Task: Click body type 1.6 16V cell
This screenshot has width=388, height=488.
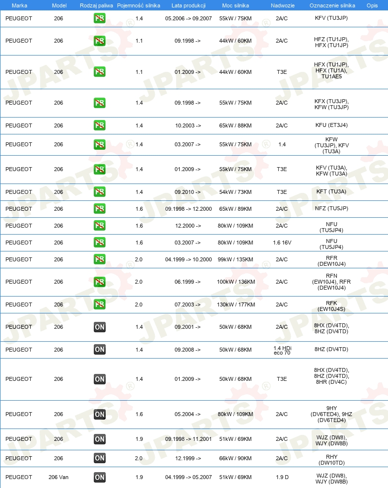Action: coord(282,243)
